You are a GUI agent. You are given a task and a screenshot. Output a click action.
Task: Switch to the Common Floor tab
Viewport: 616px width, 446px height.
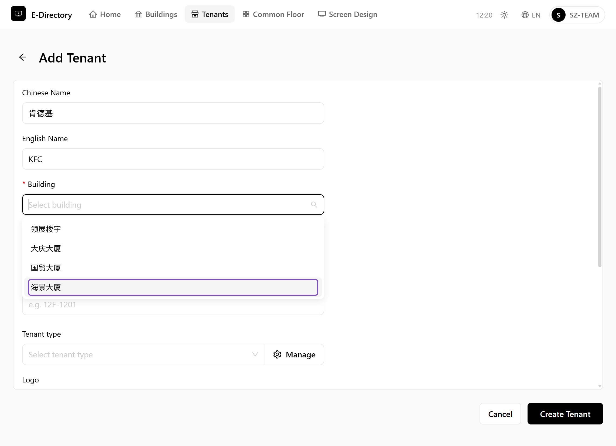(x=273, y=14)
